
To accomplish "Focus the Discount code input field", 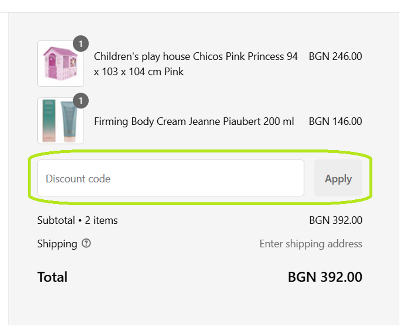I will point(170,178).
